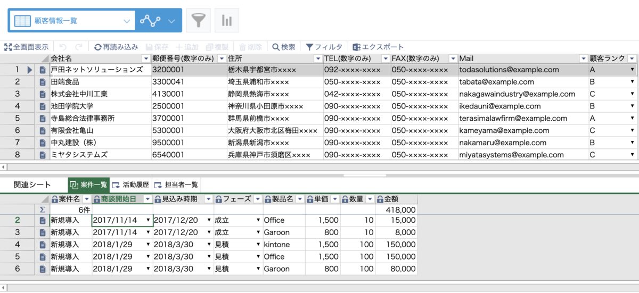Open filter dropdown on 案件名 column
Viewport: 639px width, 293px height.
pos(86,199)
